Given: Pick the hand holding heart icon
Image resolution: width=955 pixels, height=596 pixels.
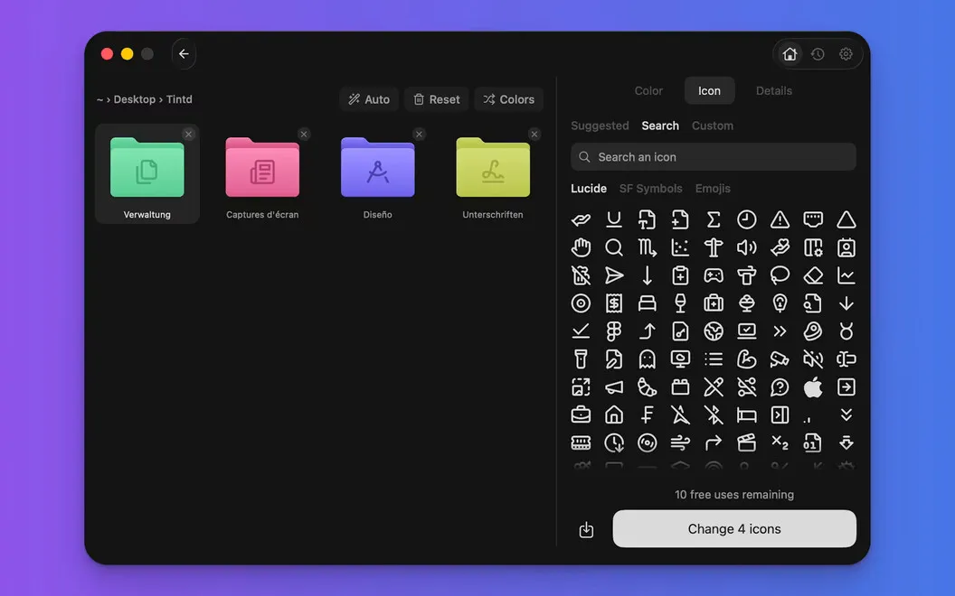Looking at the screenshot, I should 780,247.
